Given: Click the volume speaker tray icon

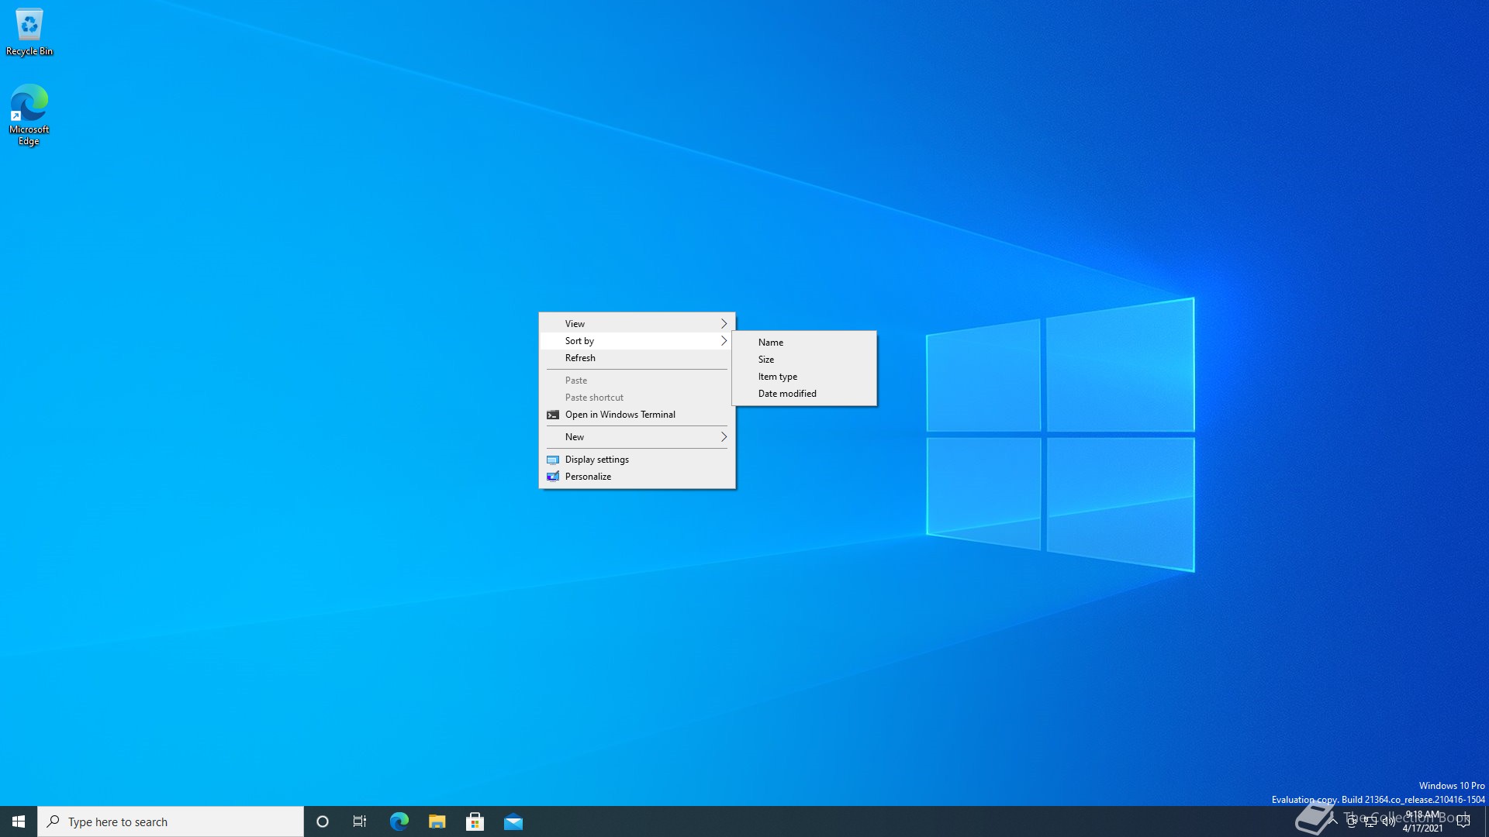Looking at the screenshot, I should (1388, 822).
